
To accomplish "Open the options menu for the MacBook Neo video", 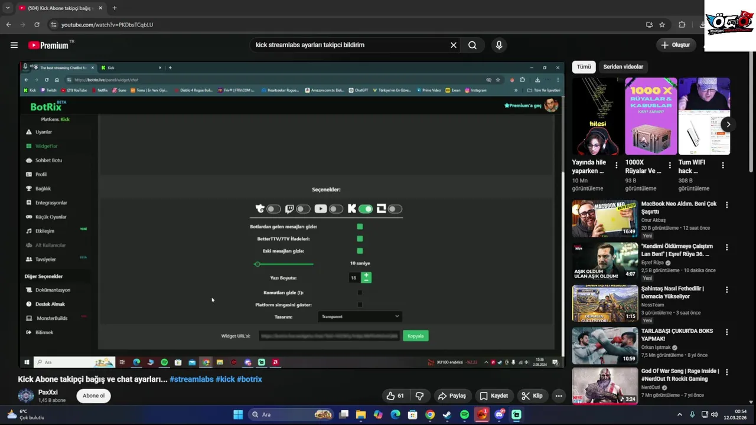I will [727, 205].
